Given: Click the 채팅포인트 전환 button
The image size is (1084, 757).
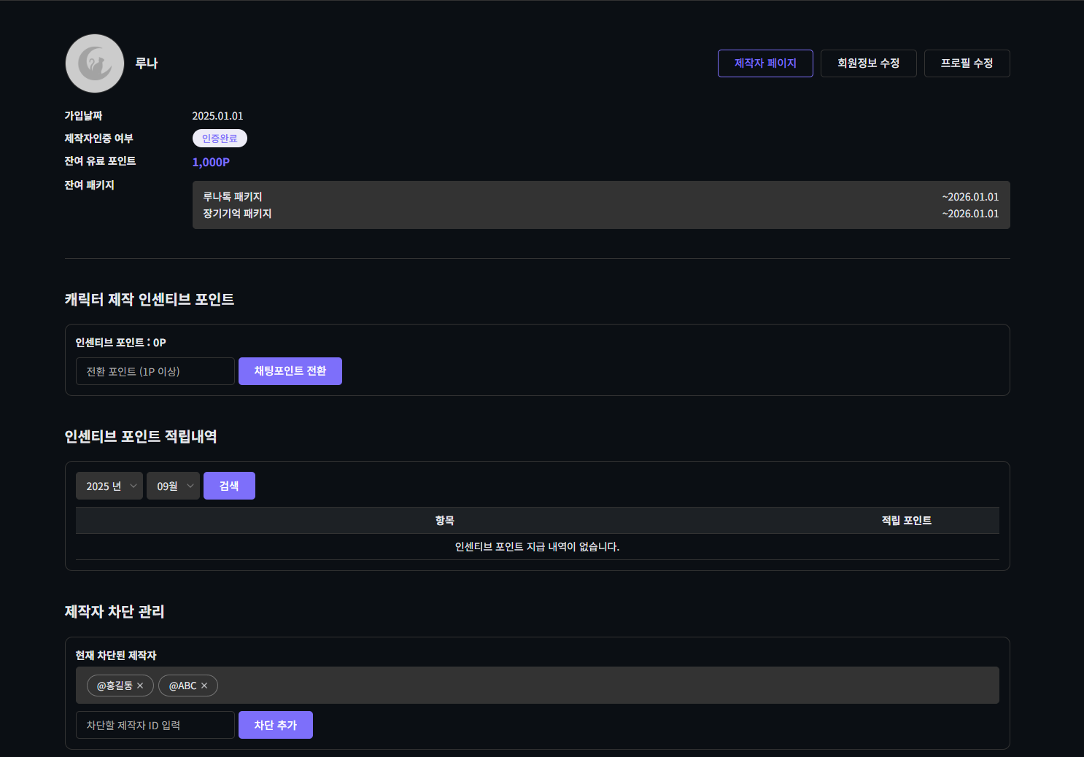Looking at the screenshot, I should click(x=290, y=371).
